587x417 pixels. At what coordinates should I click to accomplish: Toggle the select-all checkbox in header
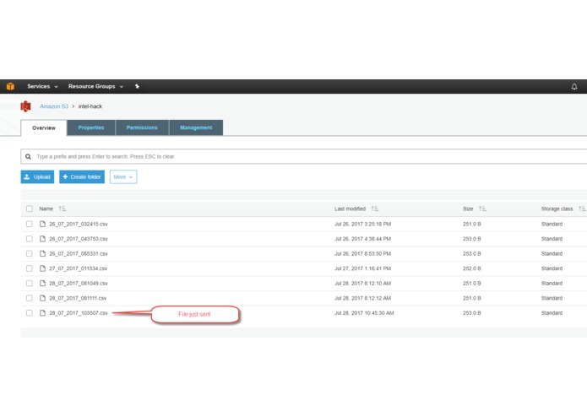point(30,208)
